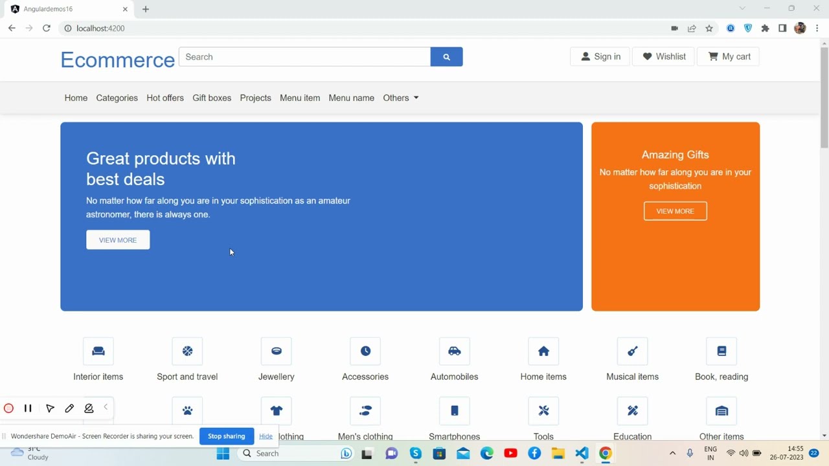Click the Windows Start button

tap(223, 454)
